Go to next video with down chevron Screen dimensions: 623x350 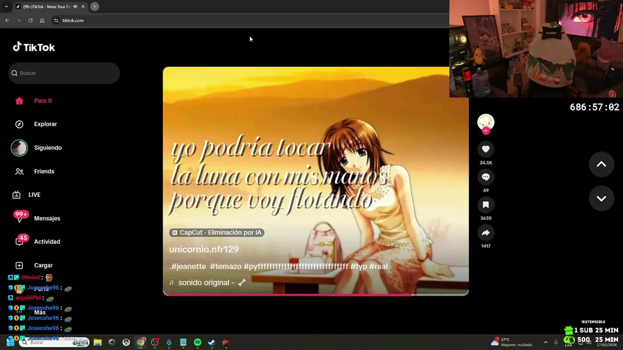click(x=602, y=198)
